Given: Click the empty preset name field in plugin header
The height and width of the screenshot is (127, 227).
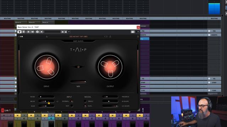Looking at the screenshot, I should 52,32.
